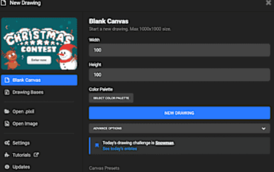
Task: Click the Select Color Palette button
Action: tap(111, 98)
